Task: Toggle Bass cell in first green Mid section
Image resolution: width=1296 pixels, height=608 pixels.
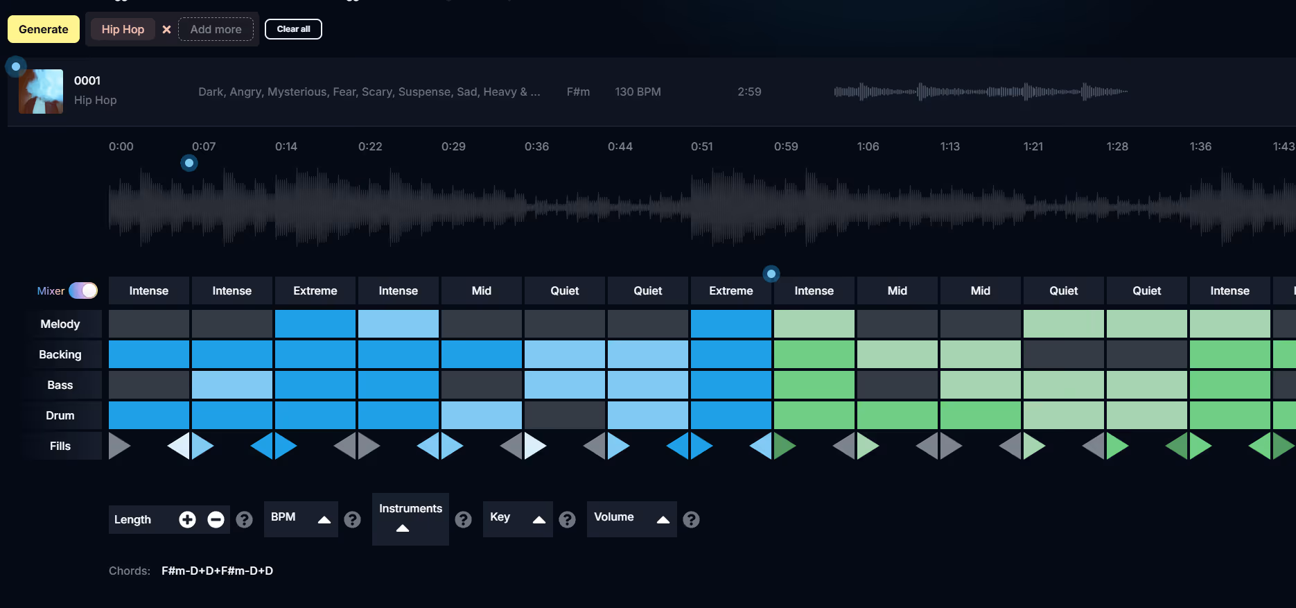Action: click(897, 385)
